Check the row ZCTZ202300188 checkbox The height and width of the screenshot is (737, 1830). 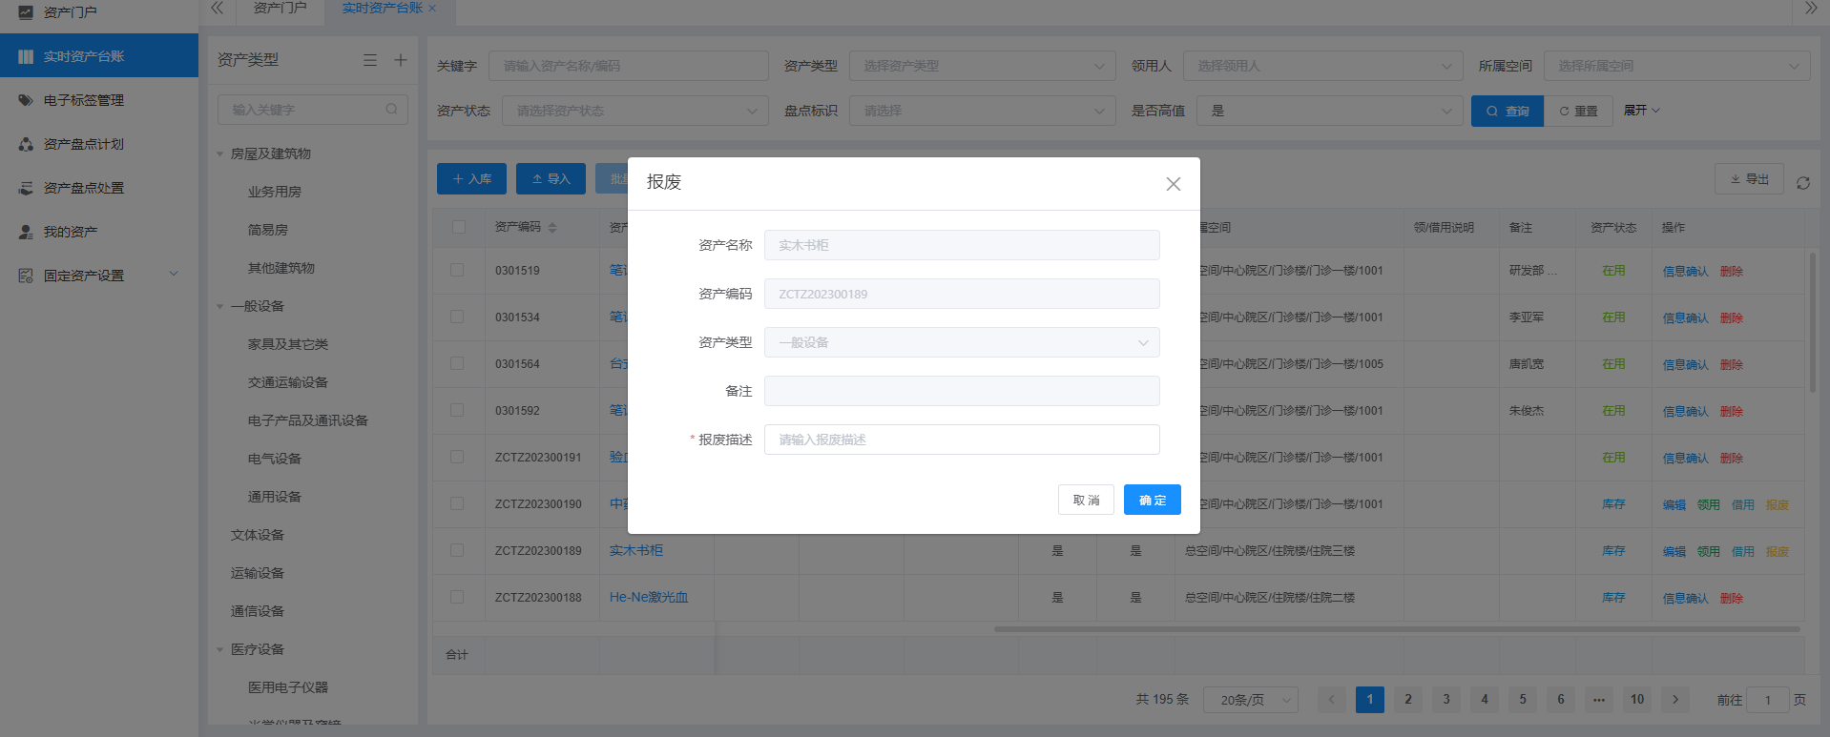(x=457, y=598)
